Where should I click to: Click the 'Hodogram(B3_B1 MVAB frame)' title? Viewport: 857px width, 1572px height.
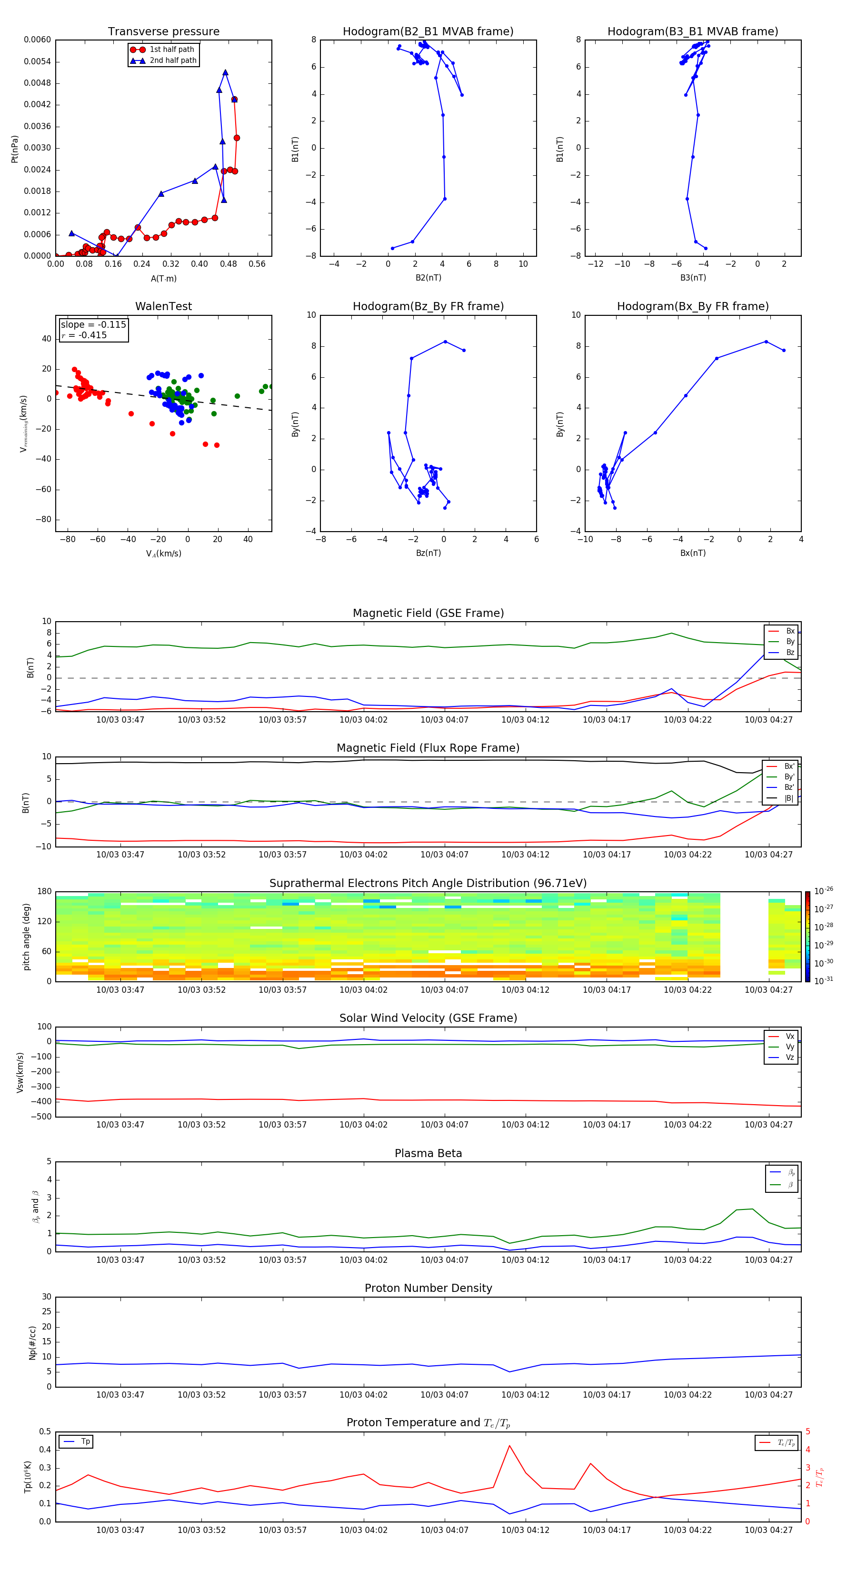coord(693,31)
